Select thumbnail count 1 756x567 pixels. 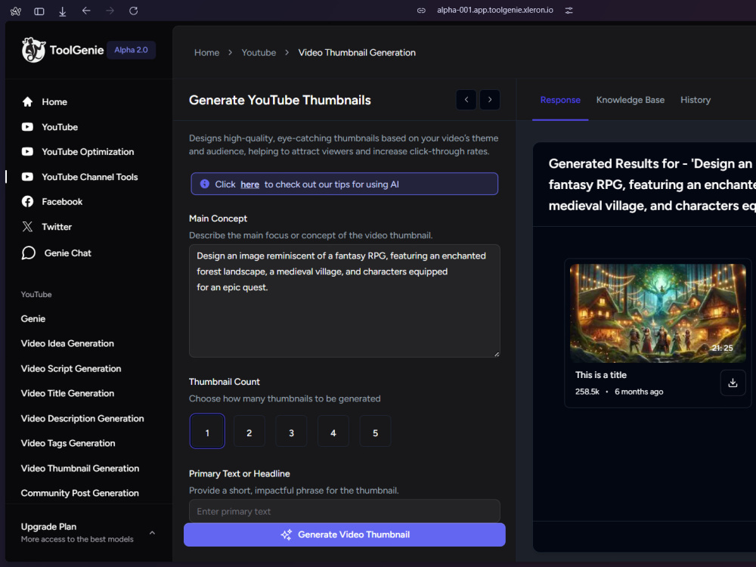(x=207, y=431)
